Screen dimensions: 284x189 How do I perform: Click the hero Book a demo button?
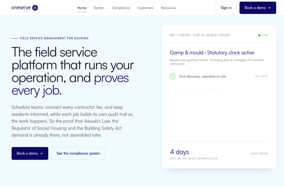(x=30, y=154)
